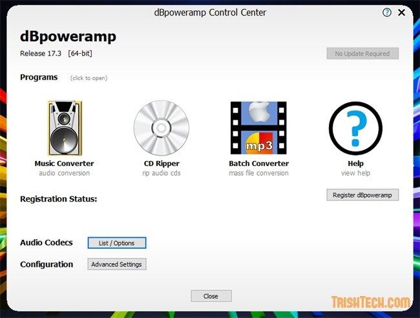The image size is (420, 318).
Task: Click the 'dBpoweramp Control Center' window title
Action: (x=210, y=12)
